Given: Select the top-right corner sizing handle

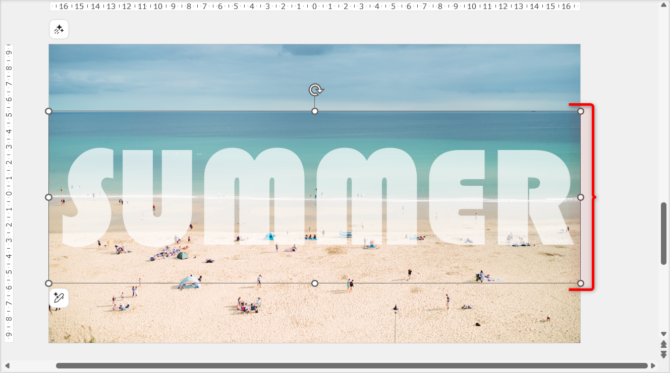Looking at the screenshot, I should [581, 111].
